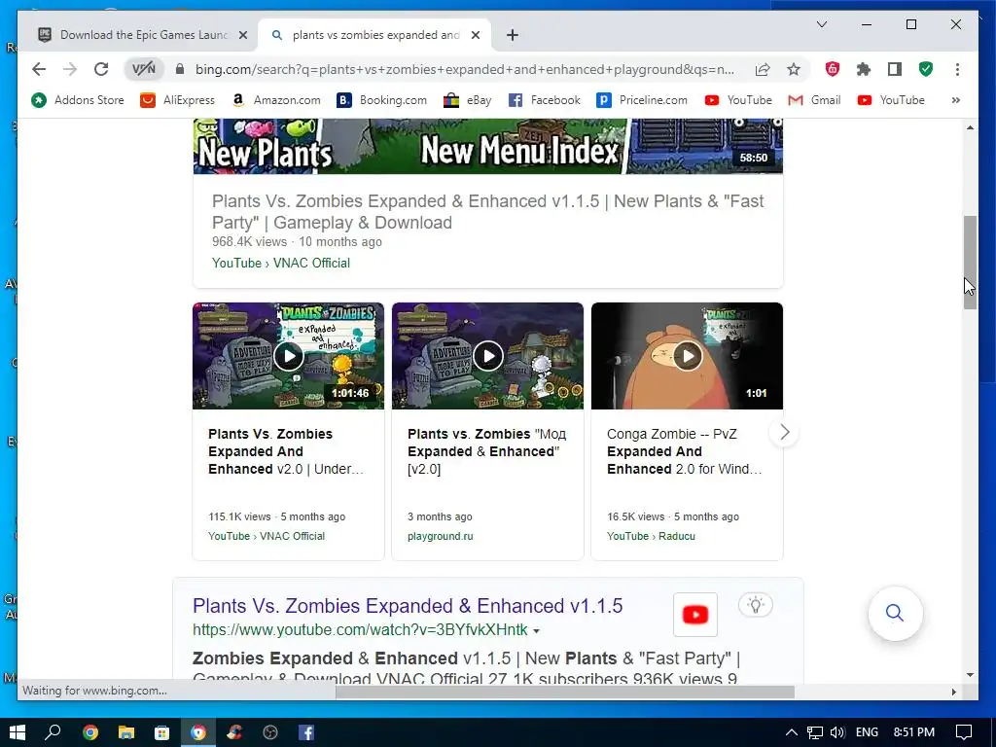Reload the current Bing page

[x=101, y=69]
